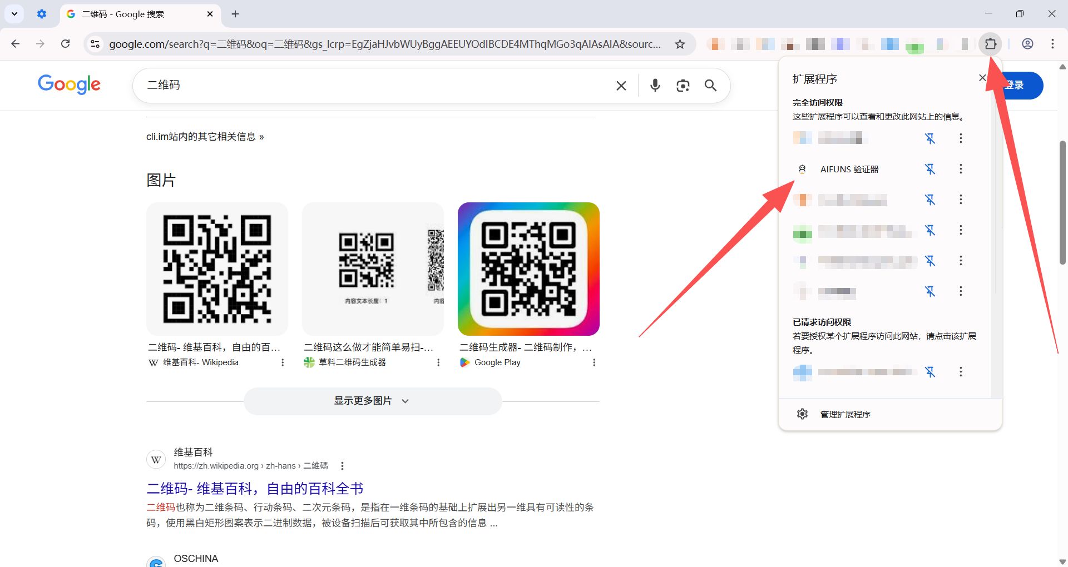Open caption link 二维码生成器- 二维码制作
The width and height of the screenshot is (1068, 567).
(x=526, y=347)
